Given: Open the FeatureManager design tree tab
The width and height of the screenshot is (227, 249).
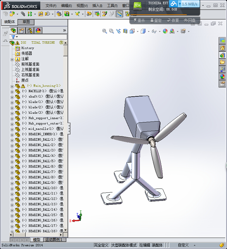Looking at the screenshot, I should 13,30.
